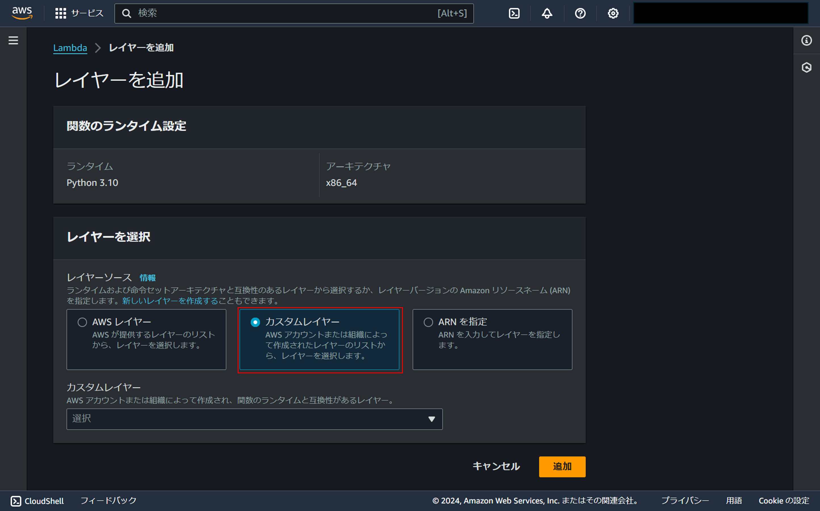The image size is (820, 511).
Task: Expand the カスタムレイヤー 選択 dropdown
Action: (x=254, y=419)
